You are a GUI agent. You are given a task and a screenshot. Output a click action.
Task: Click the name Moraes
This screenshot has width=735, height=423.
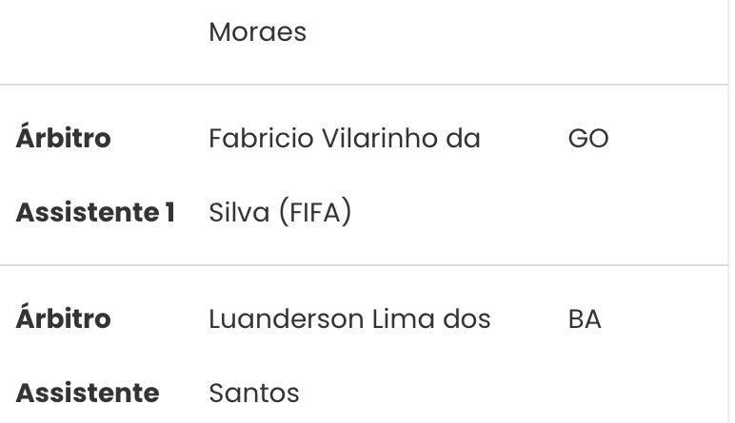[x=257, y=32]
